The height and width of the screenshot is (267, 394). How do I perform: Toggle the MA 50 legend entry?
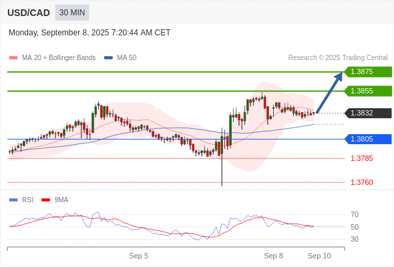click(120, 58)
